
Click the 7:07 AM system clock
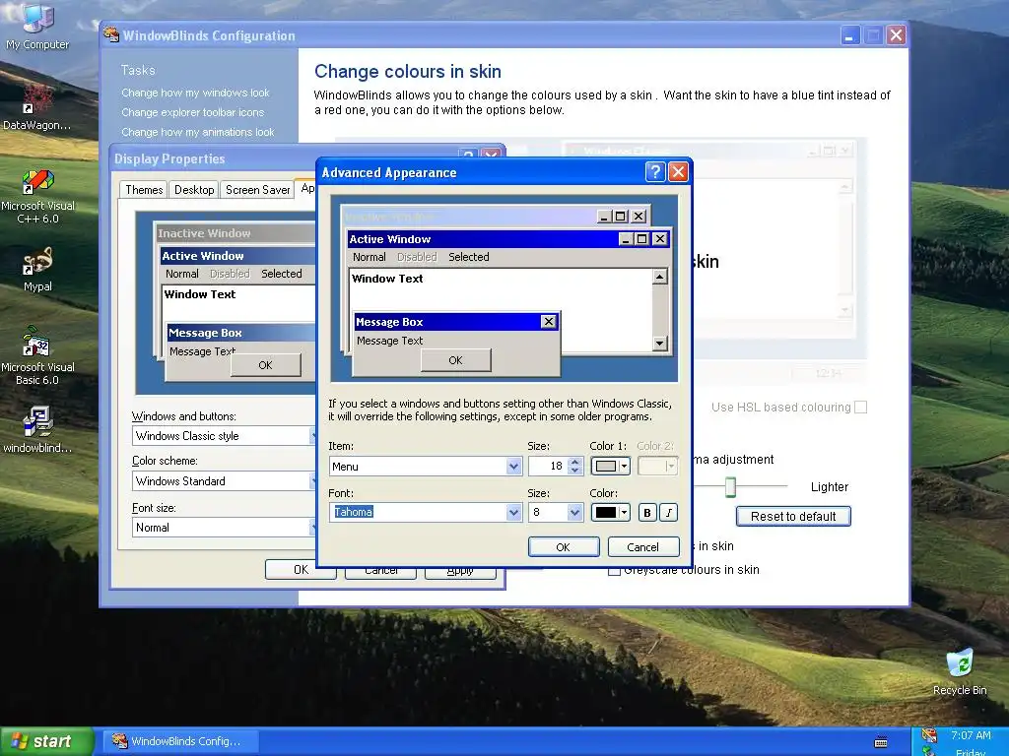pyautogui.click(x=971, y=735)
